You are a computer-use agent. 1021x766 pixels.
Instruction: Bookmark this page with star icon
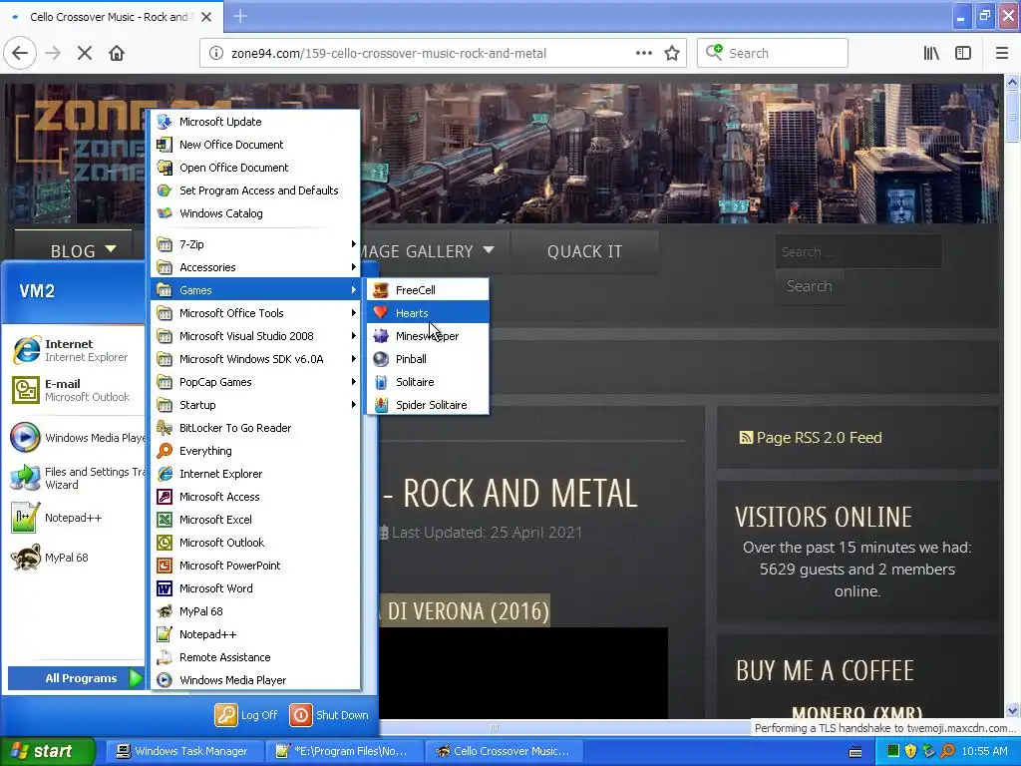(672, 54)
